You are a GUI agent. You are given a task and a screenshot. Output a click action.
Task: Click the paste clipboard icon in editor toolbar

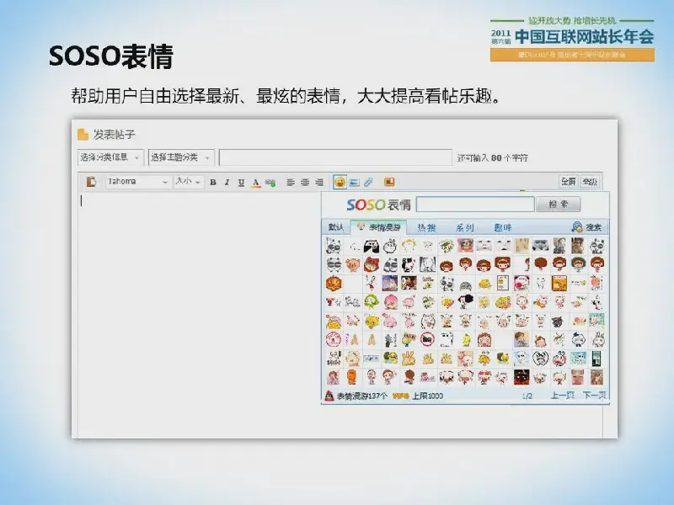pos(91,182)
